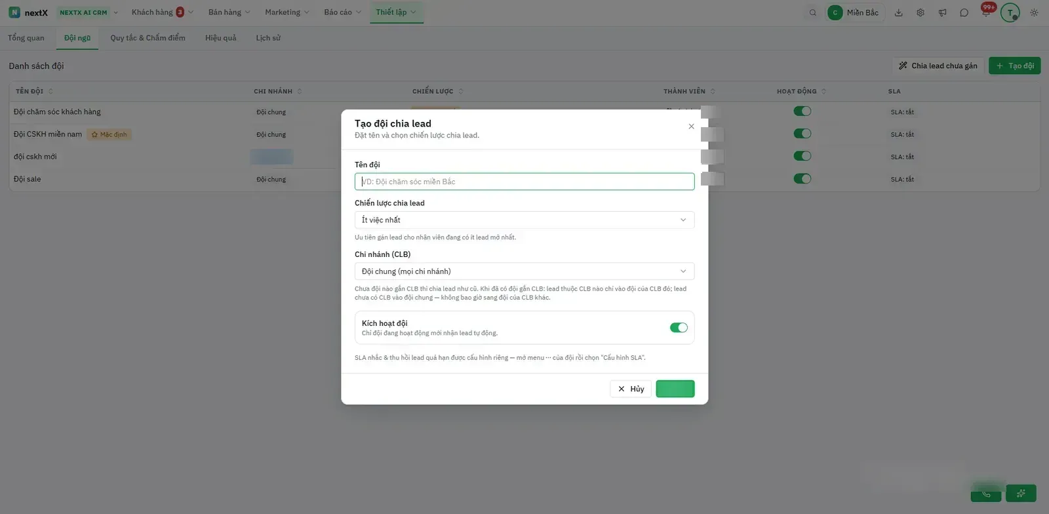Close the Tạo đội chia lead dialog
Image resolution: width=1049 pixels, height=514 pixels.
pos(691,127)
